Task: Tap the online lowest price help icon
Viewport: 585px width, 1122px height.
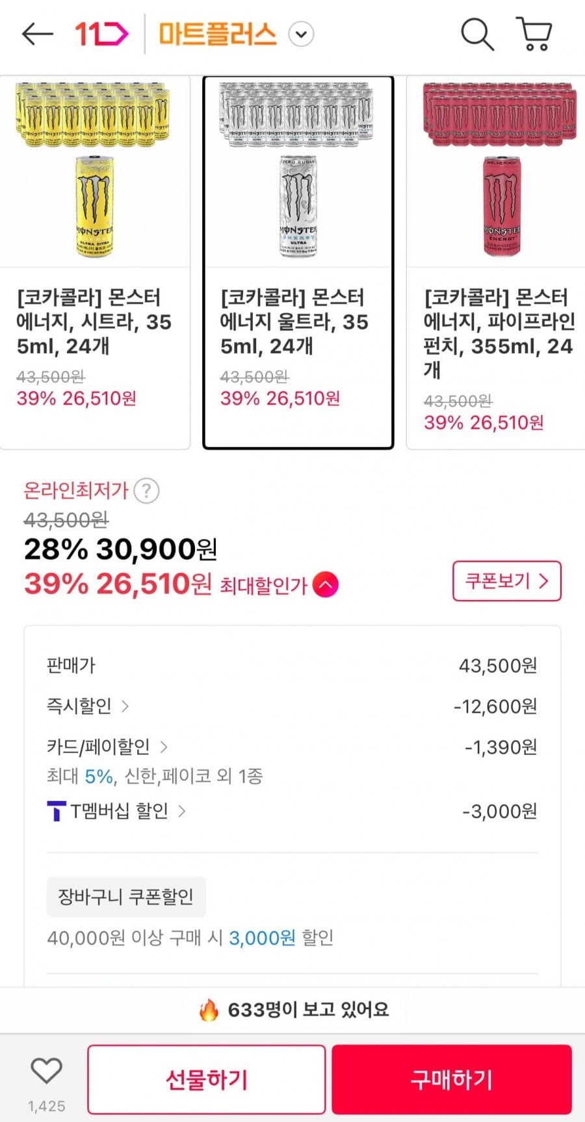Action: [146, 491]
